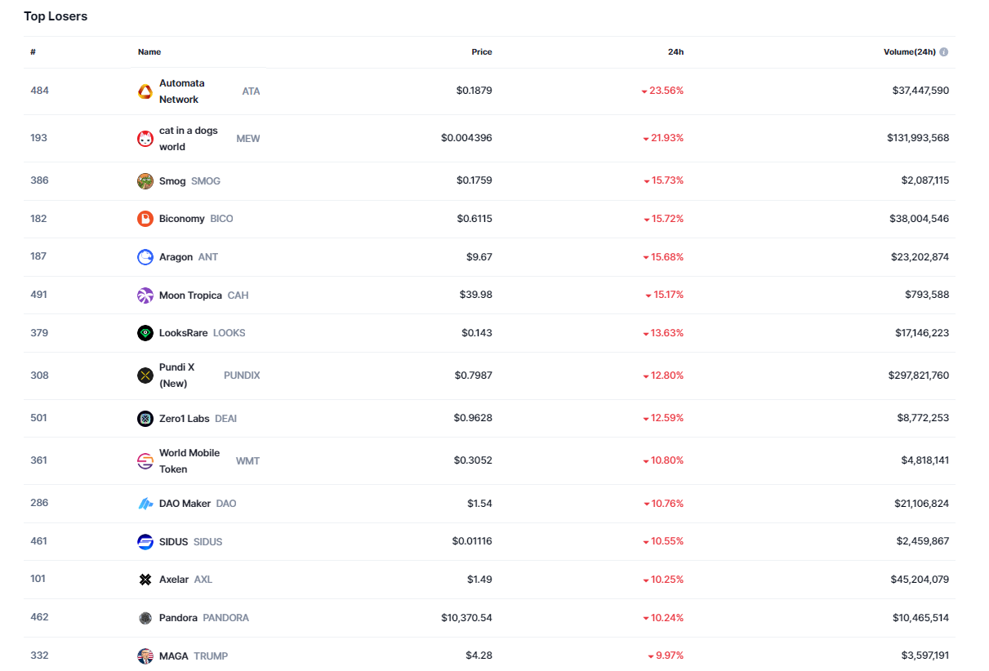Click the Pundi X coin icon
This screenshot has width=989, height=671.
(145, 375)
